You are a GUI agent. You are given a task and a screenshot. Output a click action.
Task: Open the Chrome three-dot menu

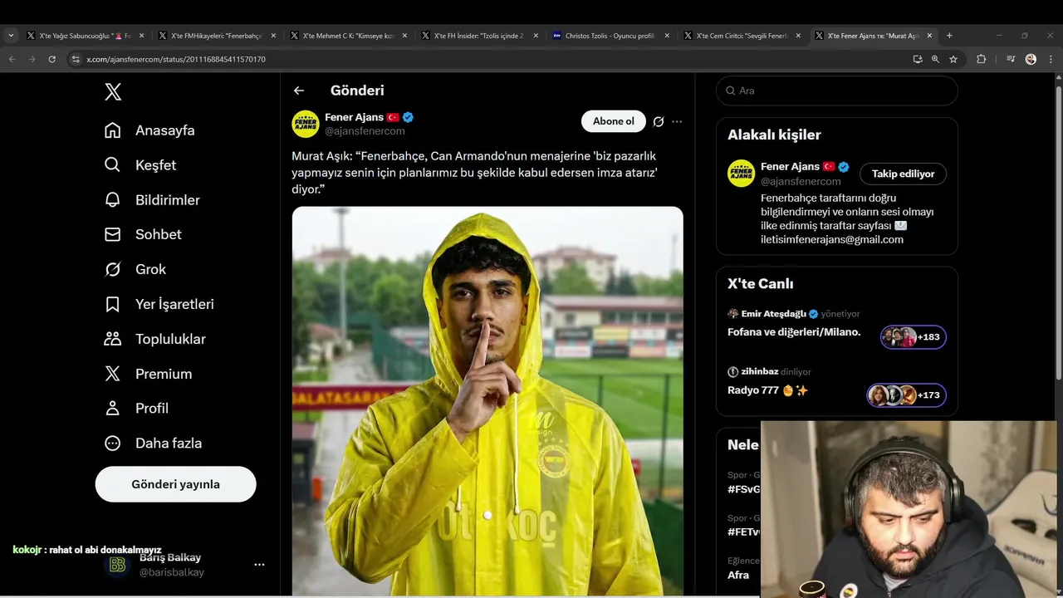(1051, 59)
